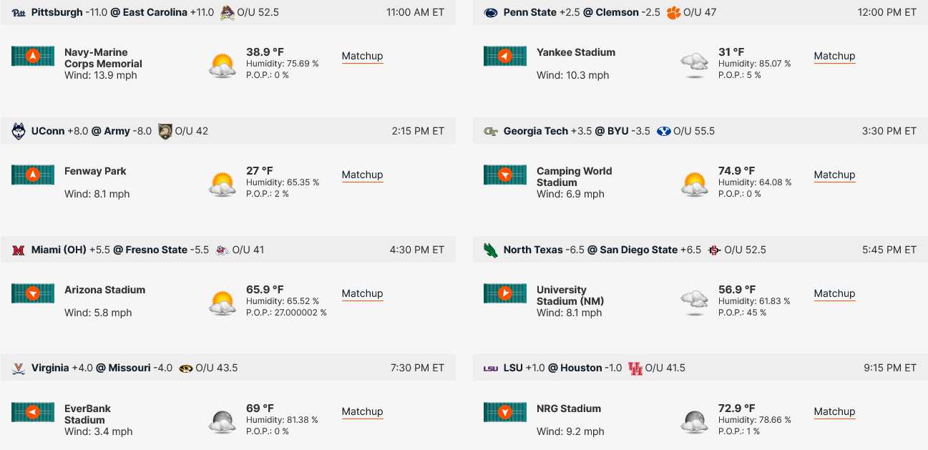Click the North Texas eagle logo
The width and height of the screenshot is (928, 450).
click(x=491, y=250)
